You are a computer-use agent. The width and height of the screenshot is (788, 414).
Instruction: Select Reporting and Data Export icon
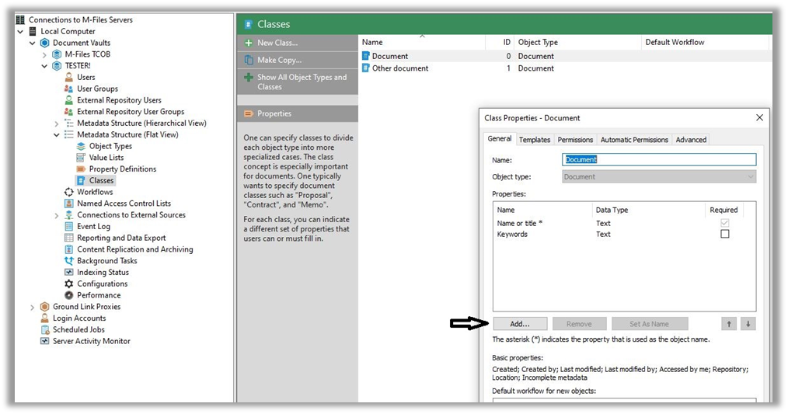pyautogui.click(x=69, y=238)
